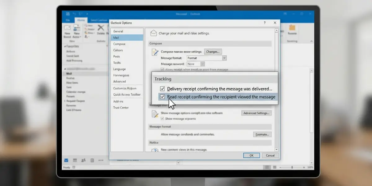Image resolution: width=372 pixels, height=186 pixels.
Task: Select the General category in Outlook Options
Action: pyautogui.click(x=127, y=31)
